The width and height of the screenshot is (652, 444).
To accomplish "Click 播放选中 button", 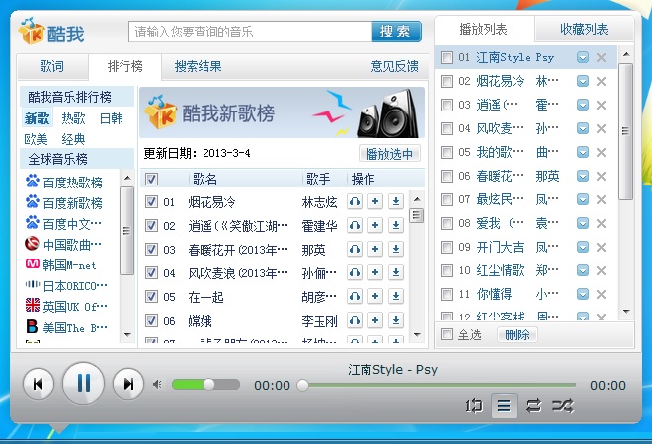I will tap(389, 154).
